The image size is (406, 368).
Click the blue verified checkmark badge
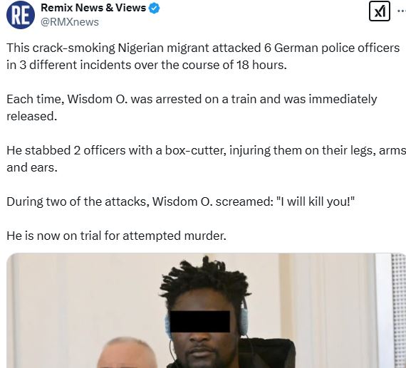[155, 9]
